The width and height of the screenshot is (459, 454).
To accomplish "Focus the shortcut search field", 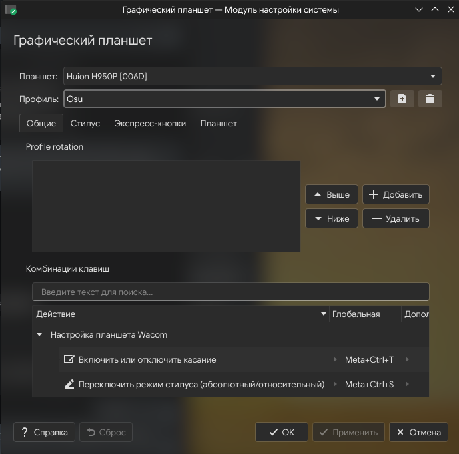I will pyautogui.click(x=231, y=292).
